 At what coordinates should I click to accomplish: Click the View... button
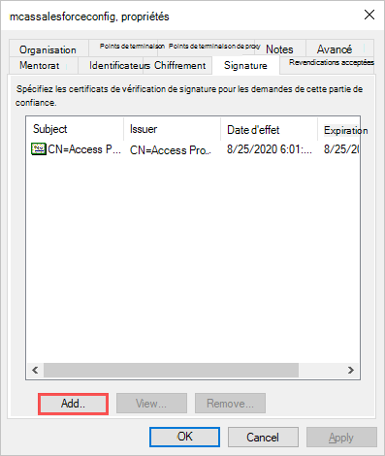(151, 404)
